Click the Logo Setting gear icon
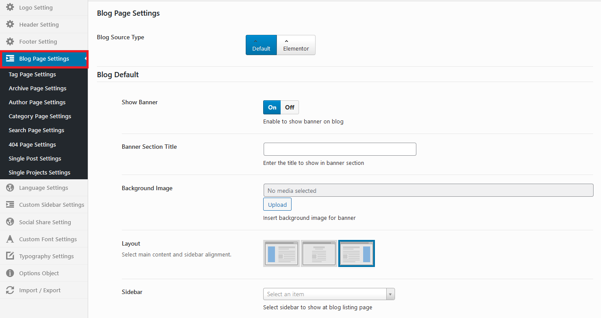 coord(10,7)
